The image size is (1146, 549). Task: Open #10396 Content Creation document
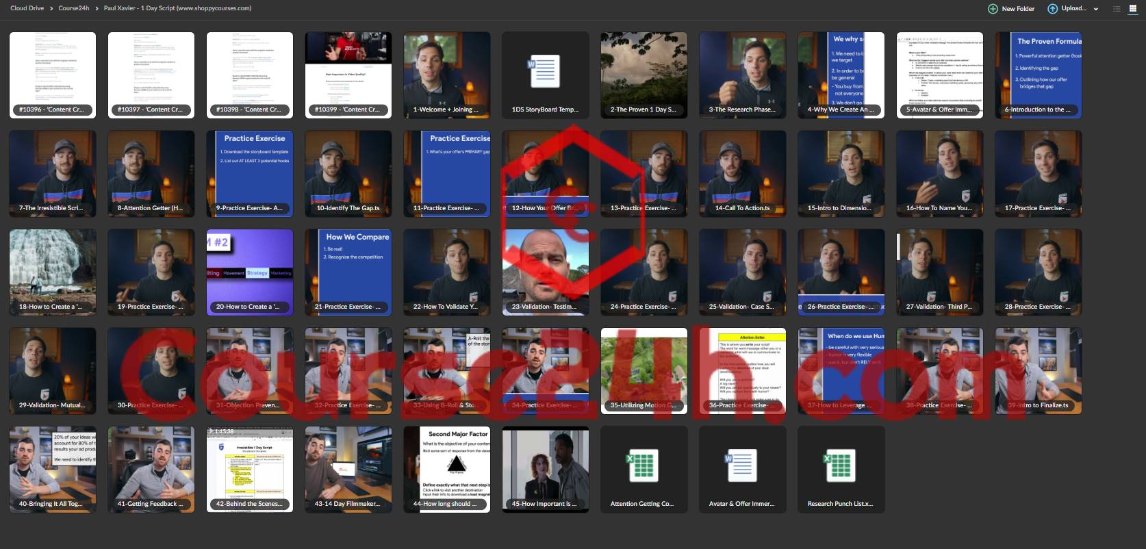click(x=52, y=75)
